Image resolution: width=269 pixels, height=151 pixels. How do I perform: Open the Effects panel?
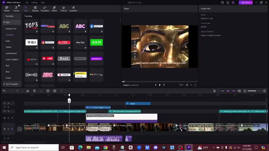(x=64, y=9)
